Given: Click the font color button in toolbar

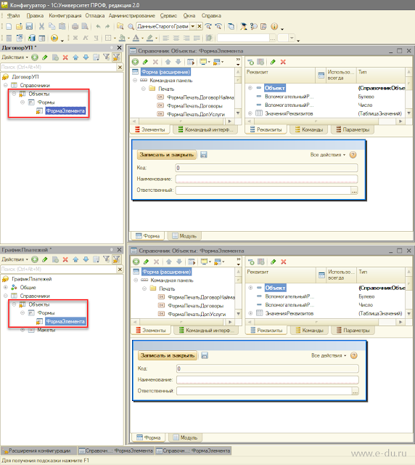Looking at the screenshot, I should coord(136,38).
